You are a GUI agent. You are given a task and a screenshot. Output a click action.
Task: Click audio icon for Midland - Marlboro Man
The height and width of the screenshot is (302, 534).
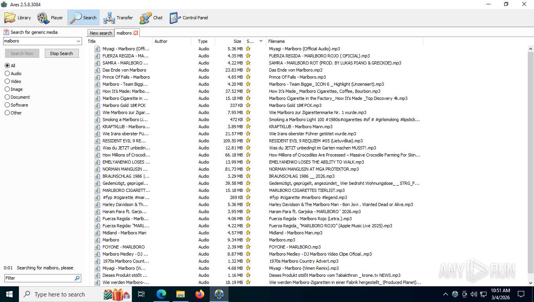click(97, 233)
